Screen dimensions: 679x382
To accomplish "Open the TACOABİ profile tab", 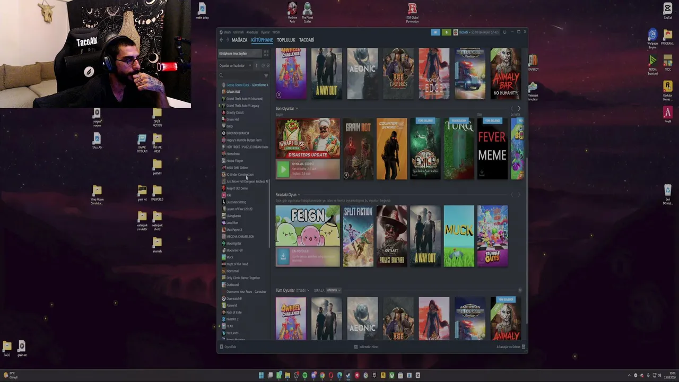I will [307, 40].
